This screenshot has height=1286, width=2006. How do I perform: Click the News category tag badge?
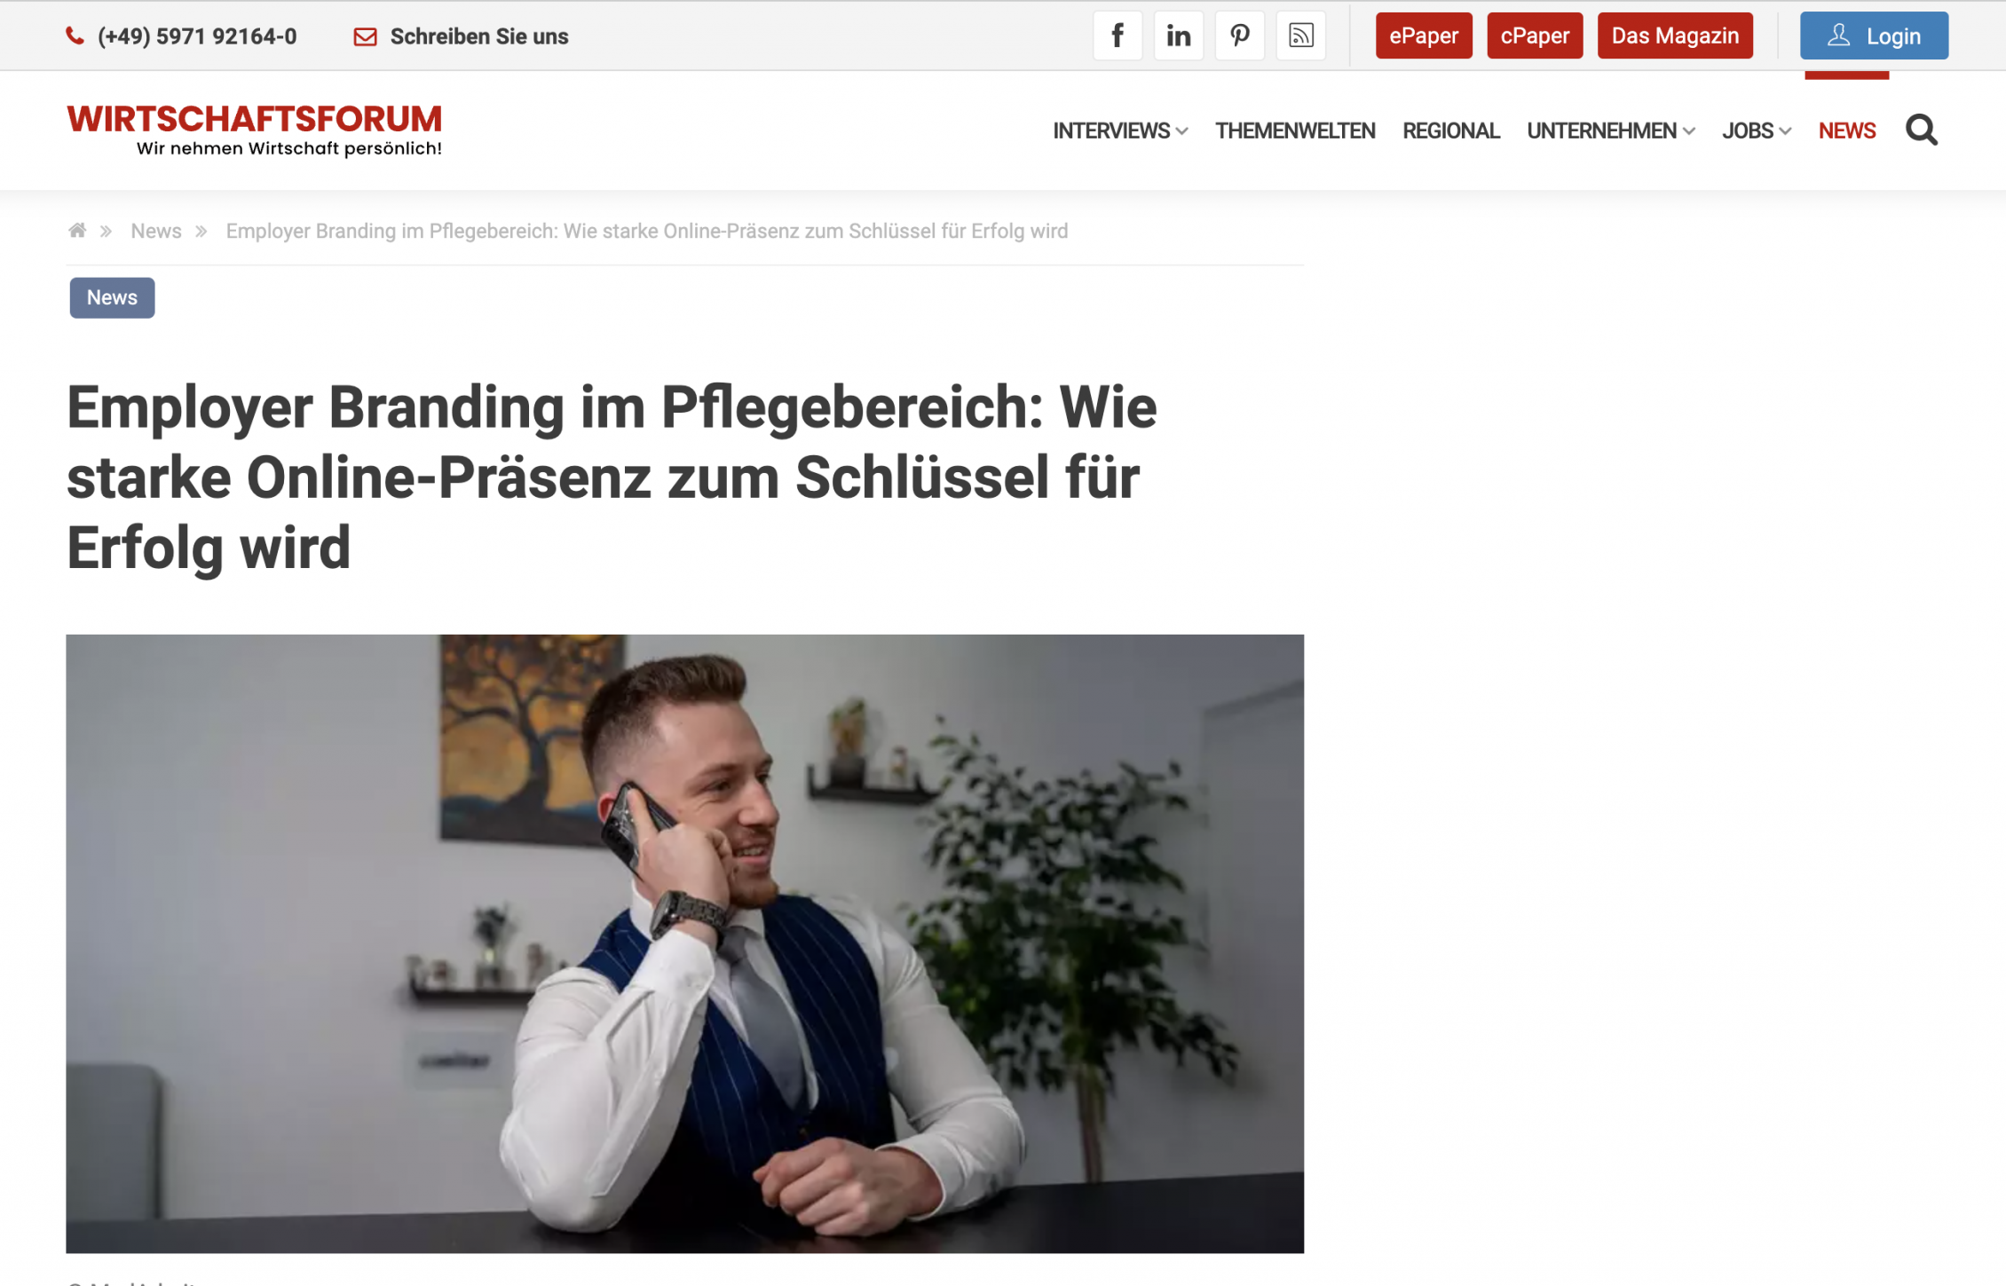(x=112, y=297)
